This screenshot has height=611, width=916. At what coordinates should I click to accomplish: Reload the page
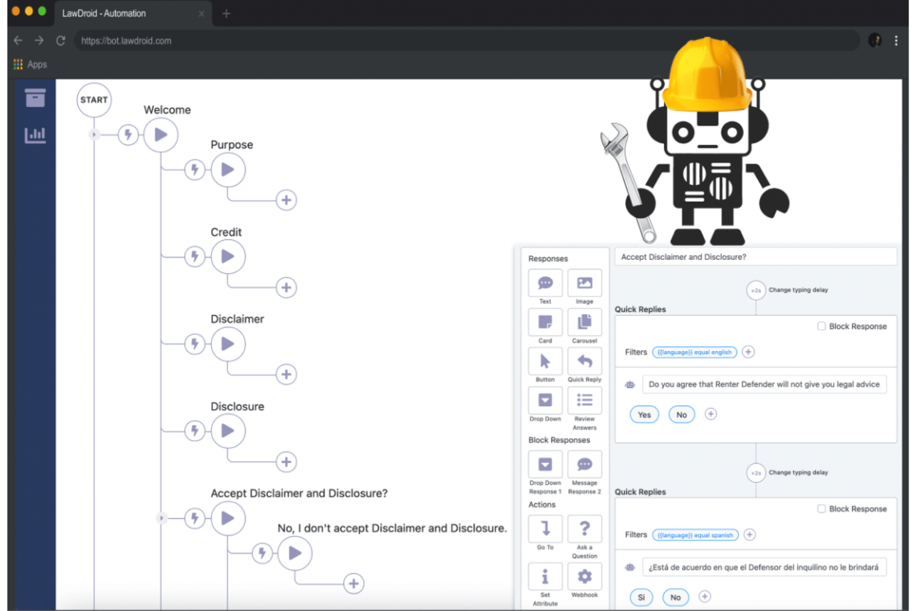point(61,41)
